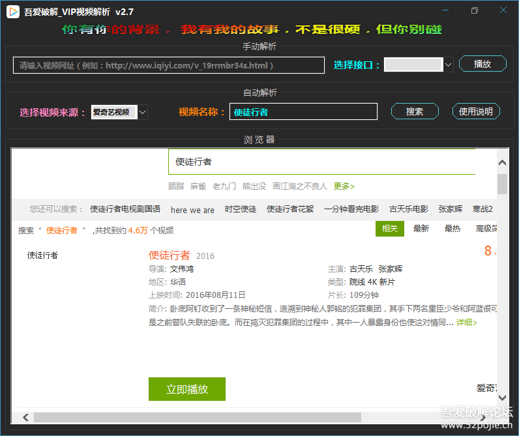This screenshot has height=436, width=519.
Task: Click the 播放 button
Action: point(482,64)
